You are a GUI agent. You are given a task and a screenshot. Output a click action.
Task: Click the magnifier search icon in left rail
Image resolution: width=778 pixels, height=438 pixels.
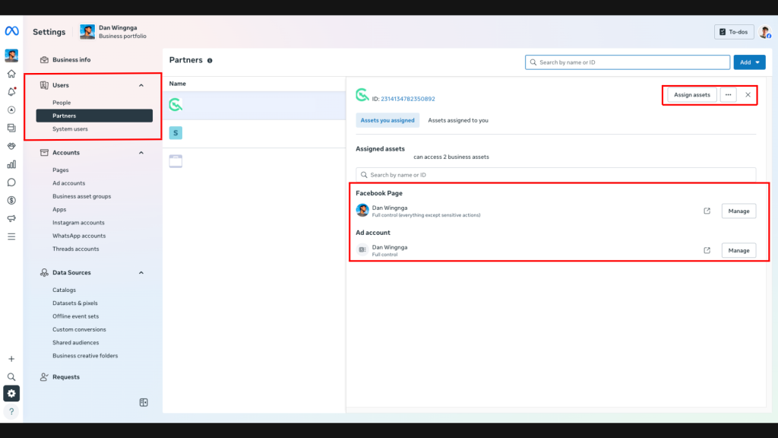click(x=11, y=377)
